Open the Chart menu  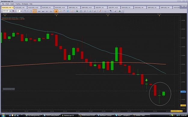point(7,4)
